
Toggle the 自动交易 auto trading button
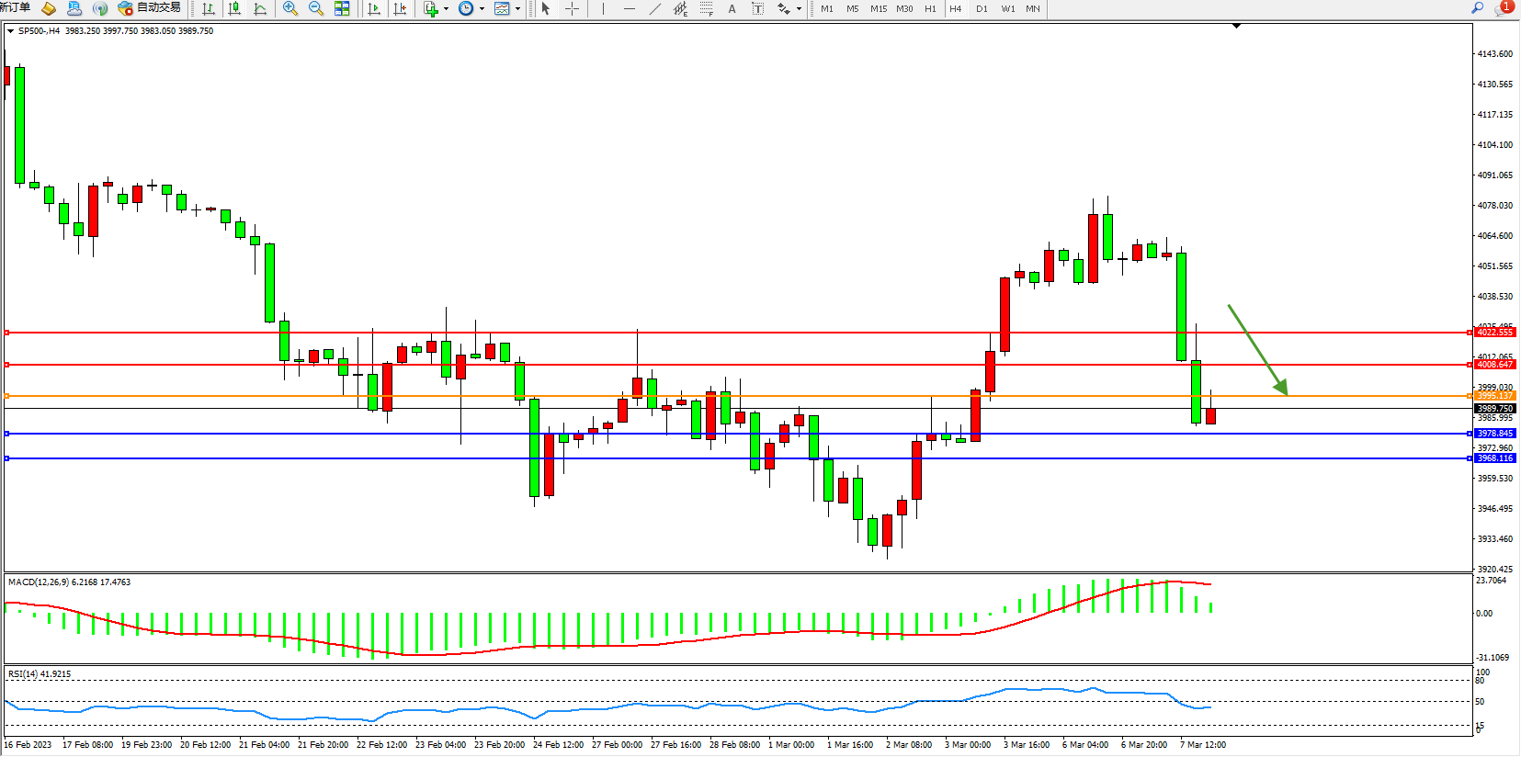[149, 8]
